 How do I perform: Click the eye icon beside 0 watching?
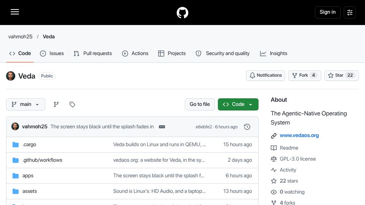[274, 192]
